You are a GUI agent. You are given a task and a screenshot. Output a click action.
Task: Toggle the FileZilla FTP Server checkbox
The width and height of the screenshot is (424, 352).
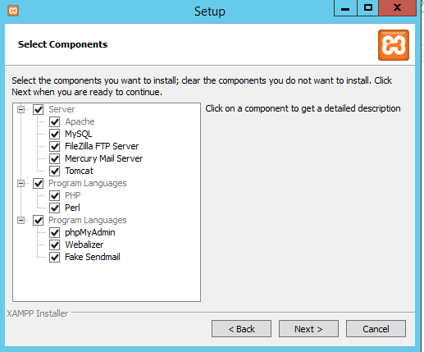[55, 146]
